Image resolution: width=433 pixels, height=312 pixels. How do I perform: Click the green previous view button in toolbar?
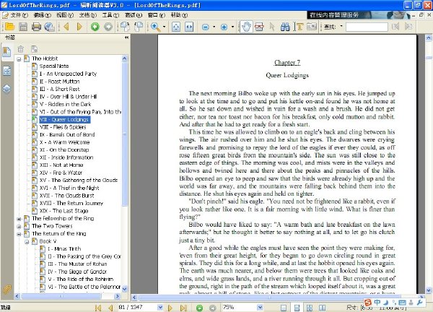point(95,27)
